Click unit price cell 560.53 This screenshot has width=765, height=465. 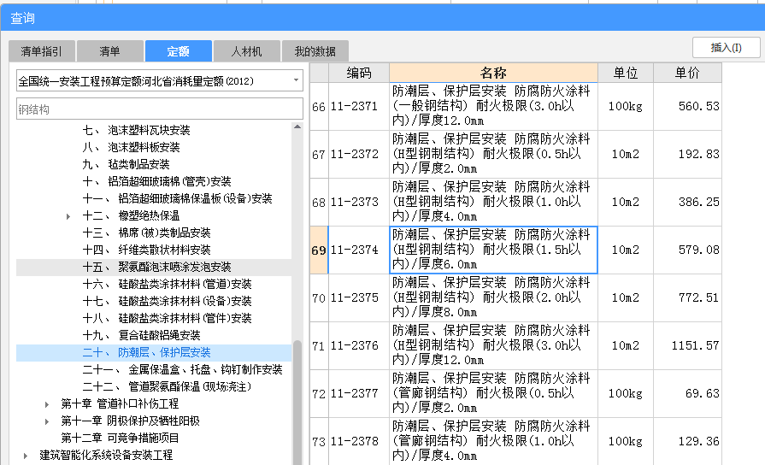(x=687, y=106)
